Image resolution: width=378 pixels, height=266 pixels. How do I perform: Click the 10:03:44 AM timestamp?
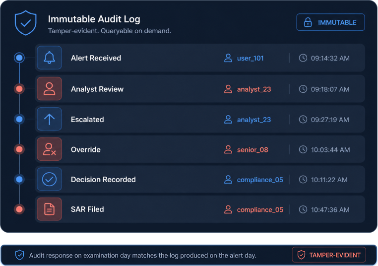330,150
